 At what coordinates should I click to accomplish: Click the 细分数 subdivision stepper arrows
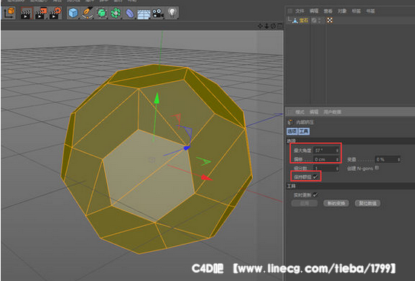(337, 168)
